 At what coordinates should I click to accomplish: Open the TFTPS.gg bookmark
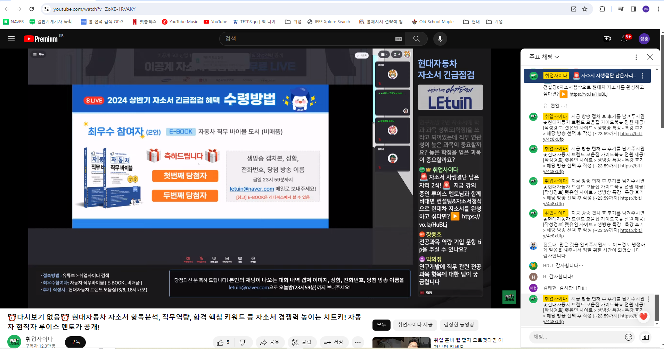[256, 22]
